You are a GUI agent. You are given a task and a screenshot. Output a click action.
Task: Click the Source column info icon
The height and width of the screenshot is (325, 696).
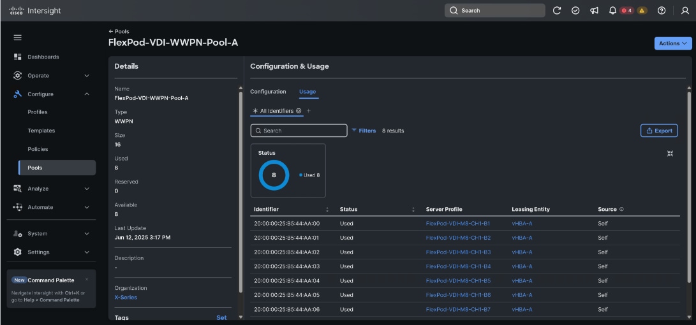621,209
